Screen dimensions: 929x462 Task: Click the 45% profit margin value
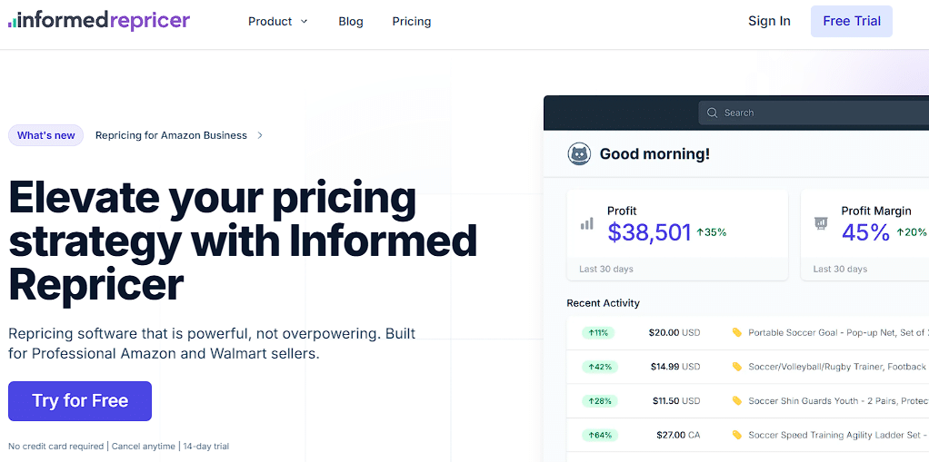pyautogui.click(x=865, y=232)
